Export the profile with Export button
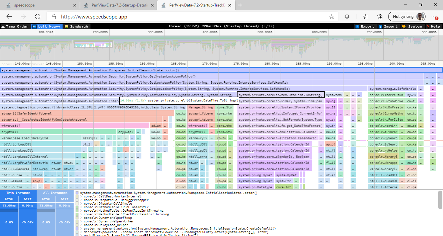Image resolution: width=443 pixels, height=236 pixels. [x=365, y=26]
